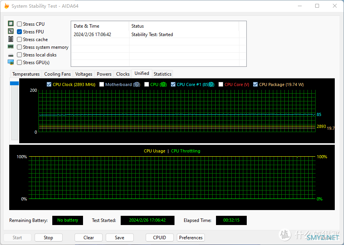
Task: Close the System Stability Test window
Action: click(x=334, y=6)
